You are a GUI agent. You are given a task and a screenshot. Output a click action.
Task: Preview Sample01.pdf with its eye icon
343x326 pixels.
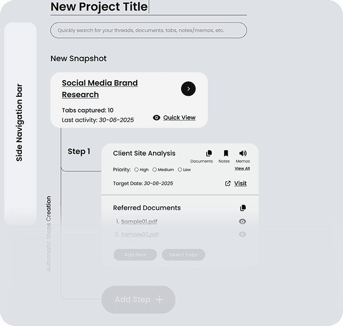coord(243,222)
